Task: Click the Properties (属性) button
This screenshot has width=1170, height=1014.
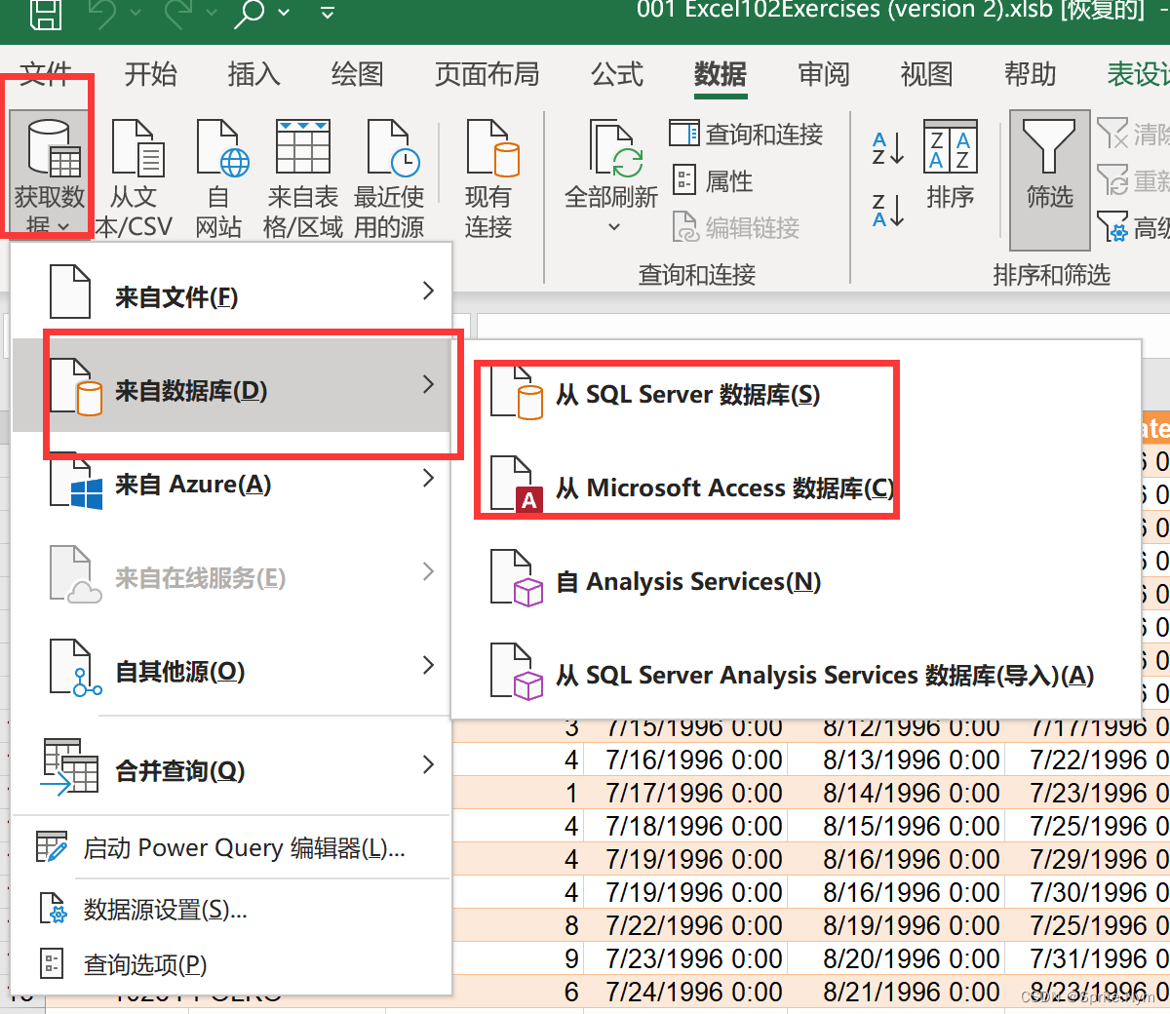Action: 714,181
